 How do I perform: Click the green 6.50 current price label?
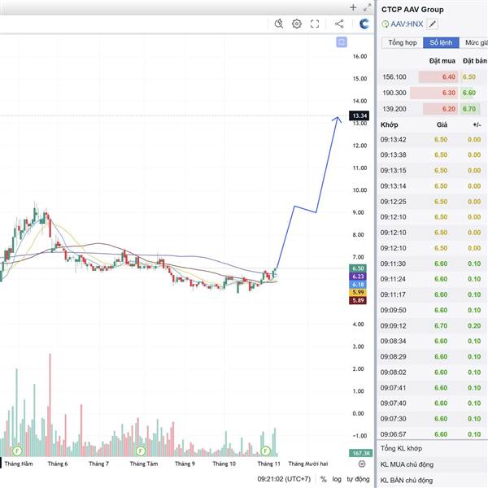point(358,268)
